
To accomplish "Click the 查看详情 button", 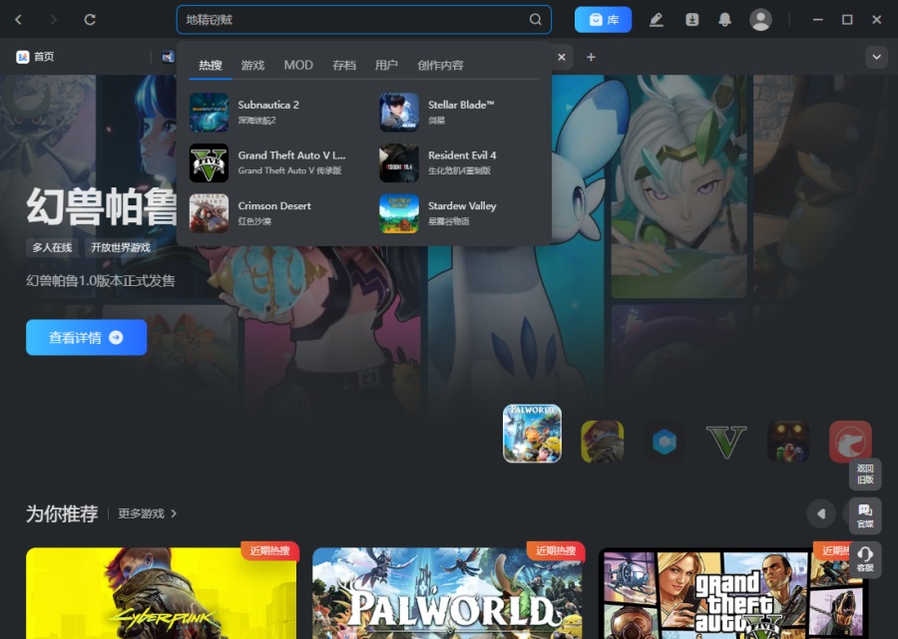I will pyautogui.click(x=87, y=338).
